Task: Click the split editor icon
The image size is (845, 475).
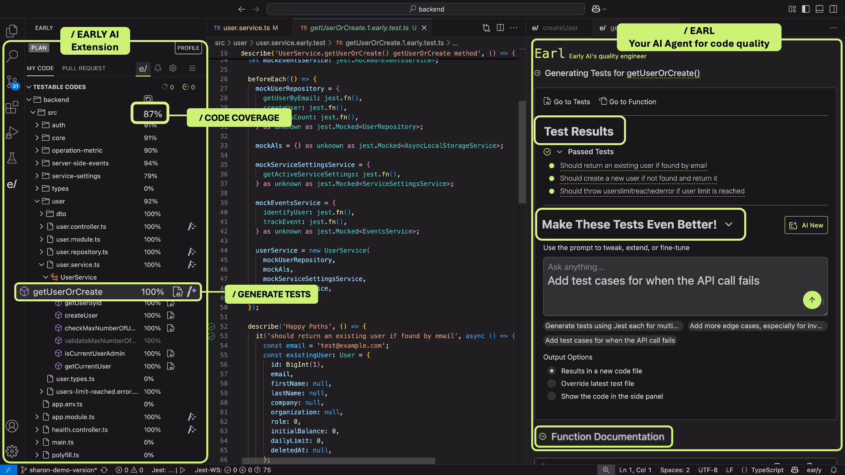Action: tap(500, 28)
